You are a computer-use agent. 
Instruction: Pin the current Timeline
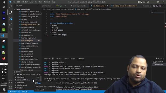point(34,75)
